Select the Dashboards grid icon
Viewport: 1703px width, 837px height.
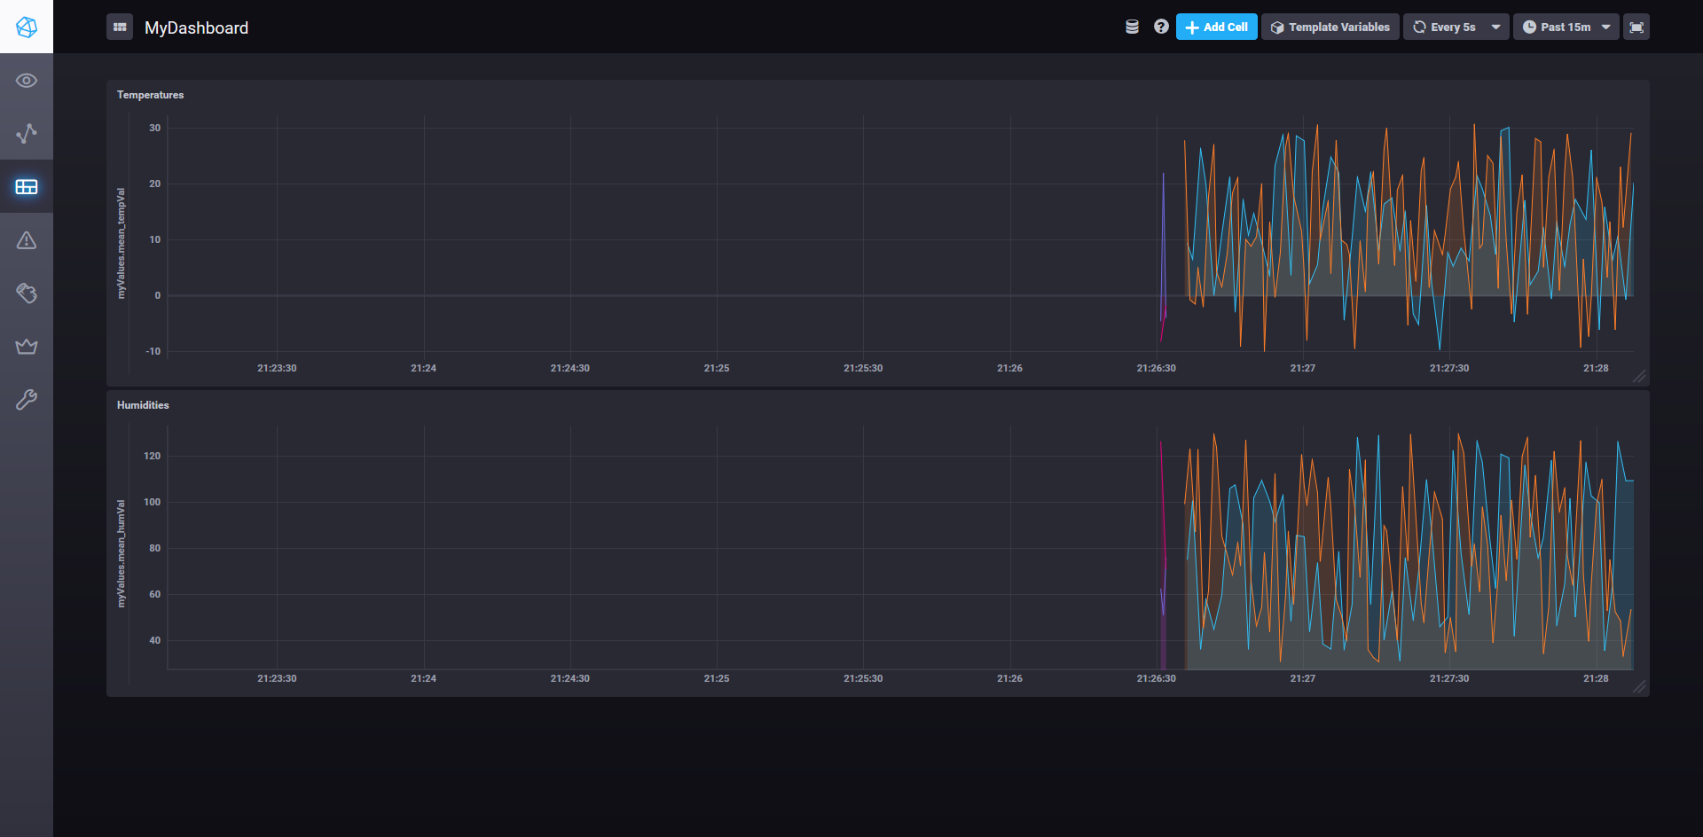point(27,186)
